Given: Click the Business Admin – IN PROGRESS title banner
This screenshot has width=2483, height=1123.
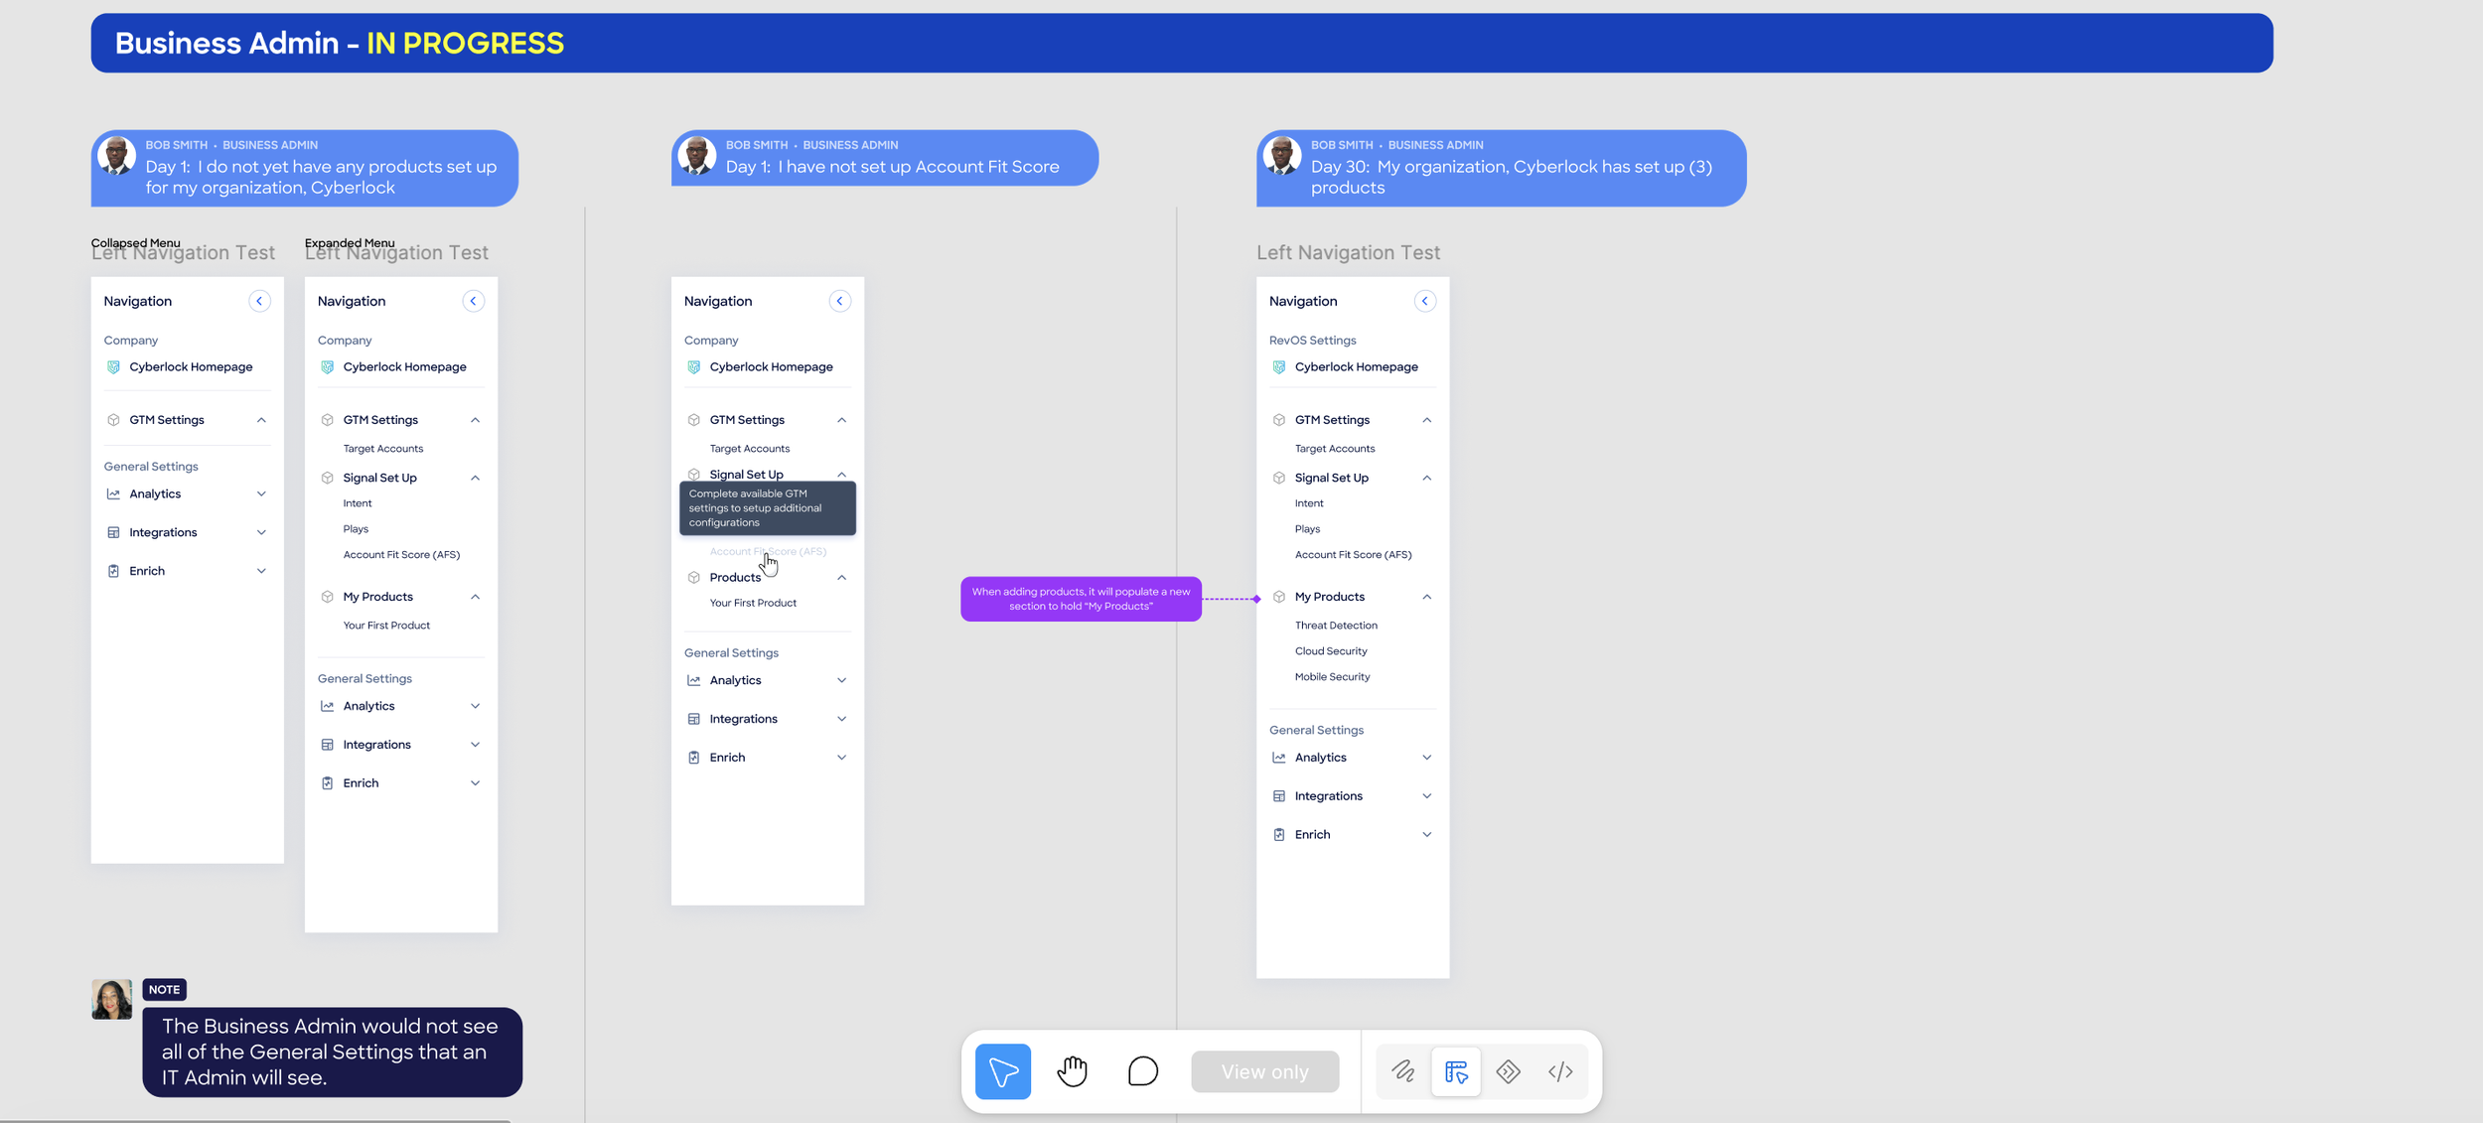Looking at the screenshot, I should click(1182, 43).
